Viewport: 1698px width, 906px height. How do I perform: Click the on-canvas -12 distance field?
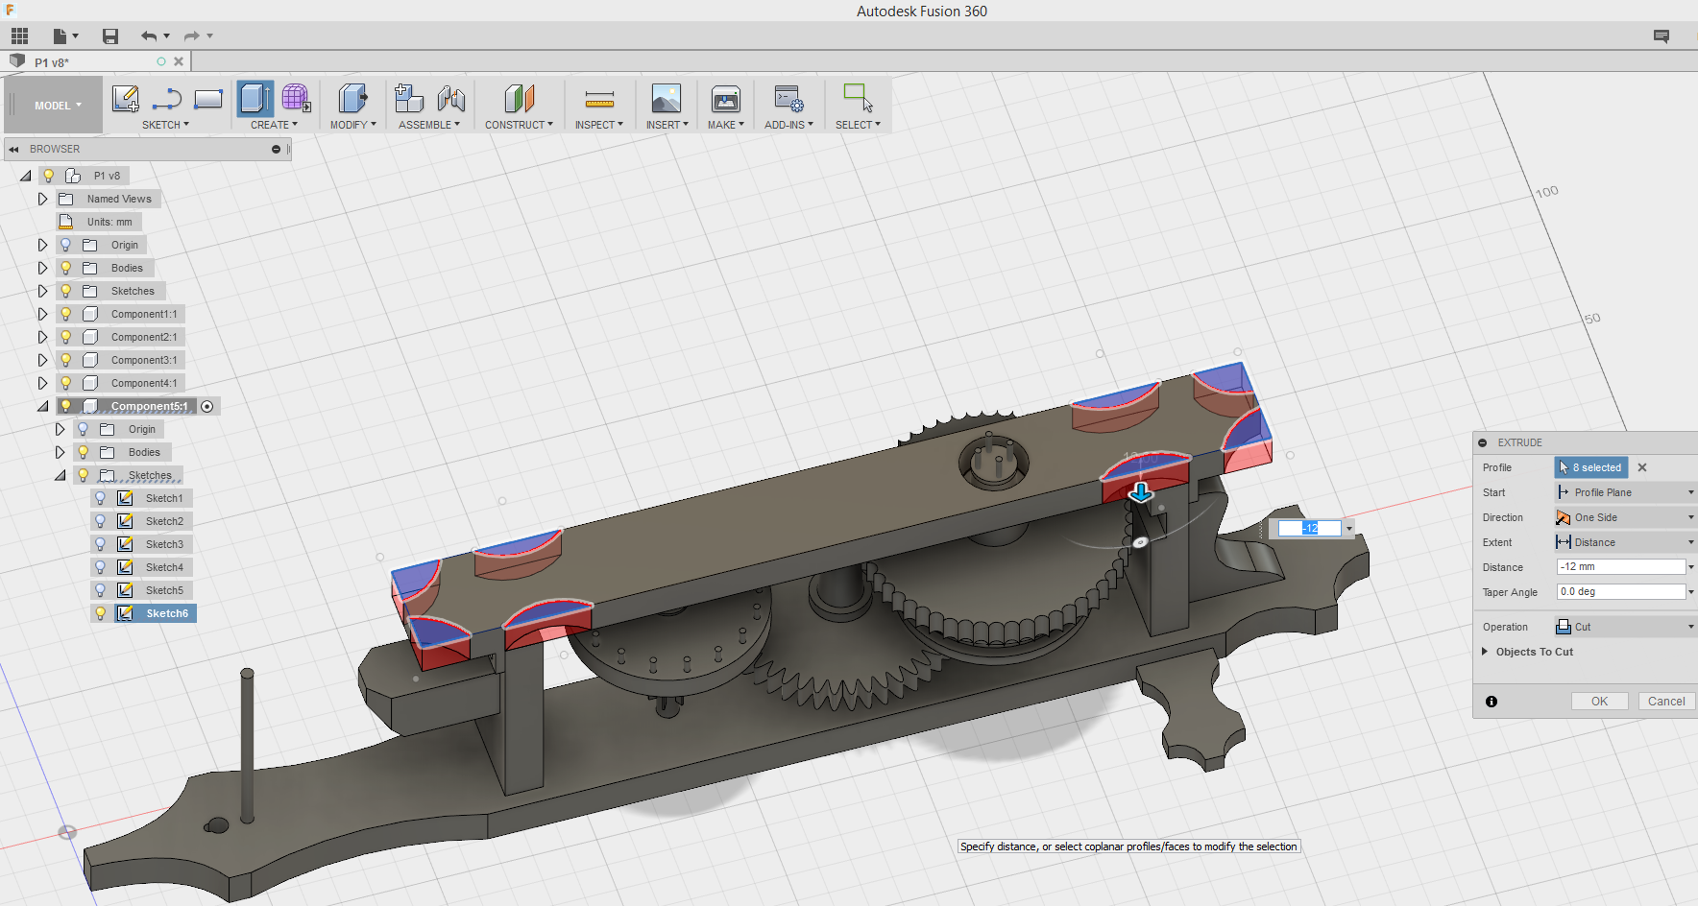1309,529
